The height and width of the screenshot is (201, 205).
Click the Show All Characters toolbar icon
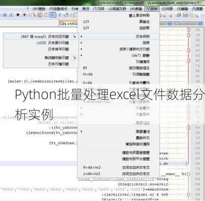click(59, 15)
